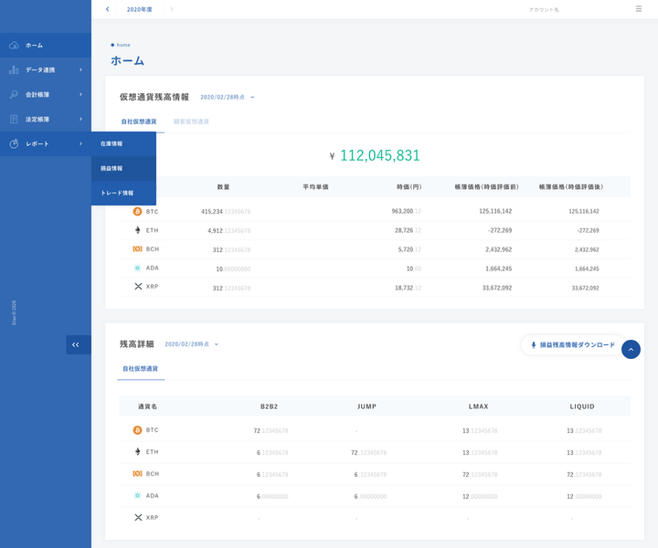Expand the 法定帳簿 sidebar chevron
The width and height of the screenshot is (658, 548).
coord(81,119)
